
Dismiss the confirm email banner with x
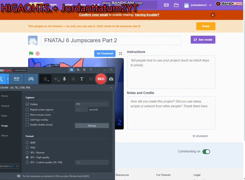pos(213,15)
